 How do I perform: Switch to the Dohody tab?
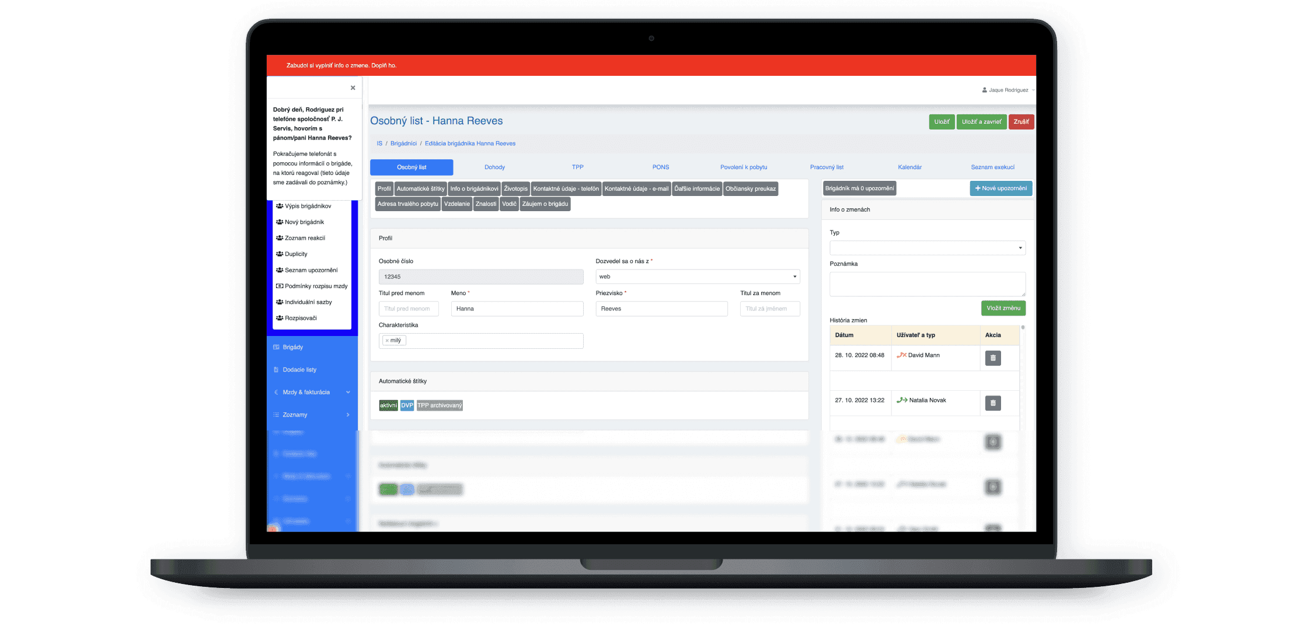pyautogui.click(x=494, y=167)
